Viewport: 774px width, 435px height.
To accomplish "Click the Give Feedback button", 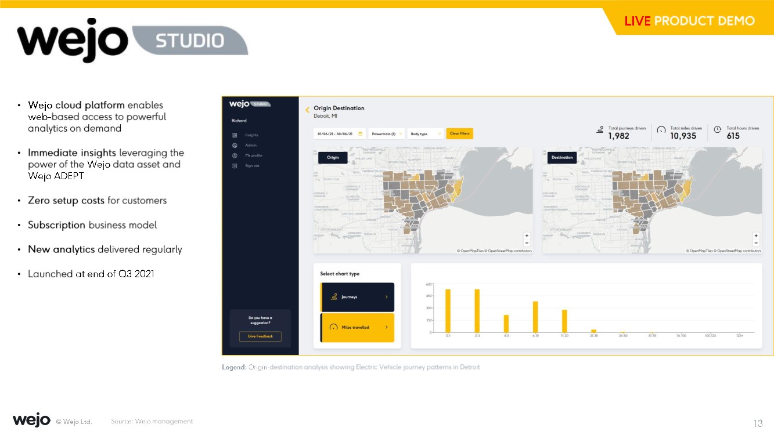I will [260, 336].
